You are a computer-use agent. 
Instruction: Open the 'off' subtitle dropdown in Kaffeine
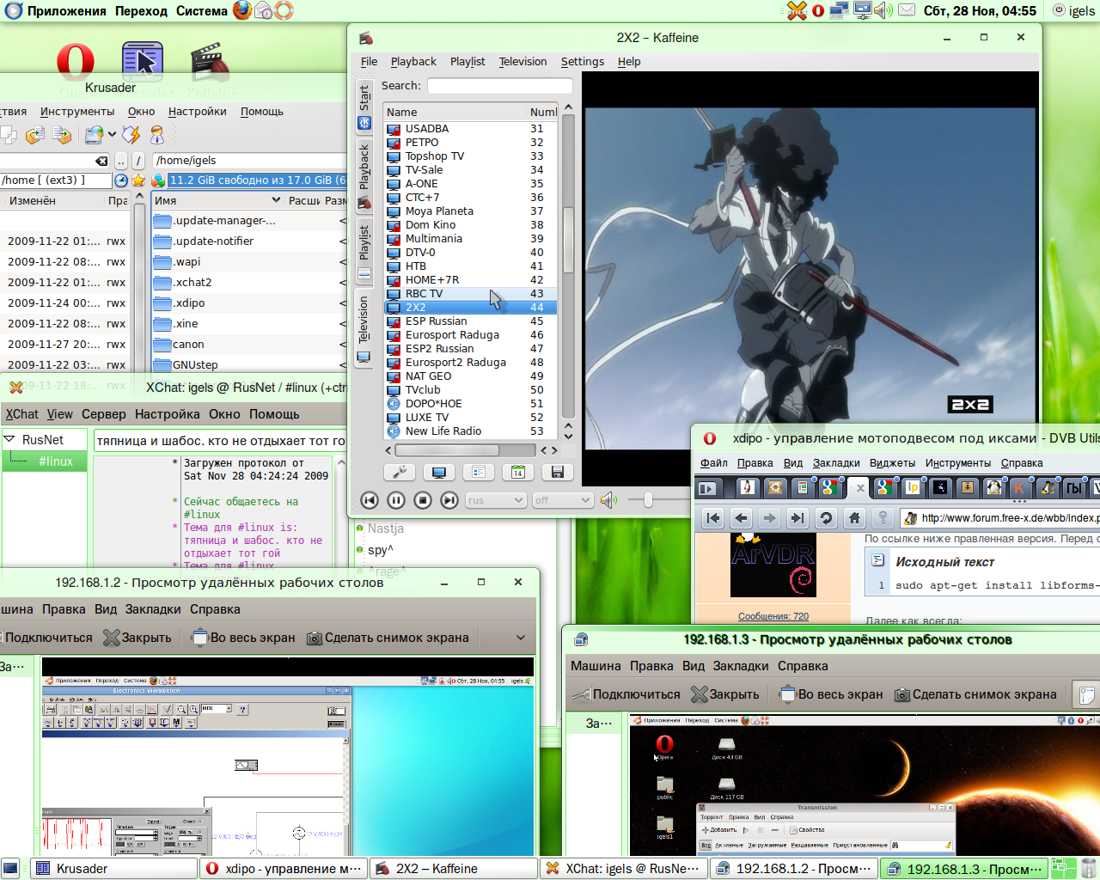562,500
